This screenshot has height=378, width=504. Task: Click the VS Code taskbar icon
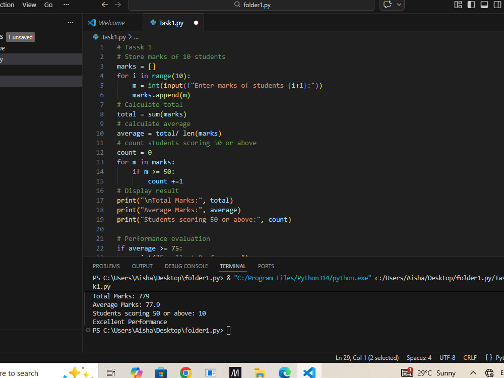pyautogui.click(x=309, y=373)
